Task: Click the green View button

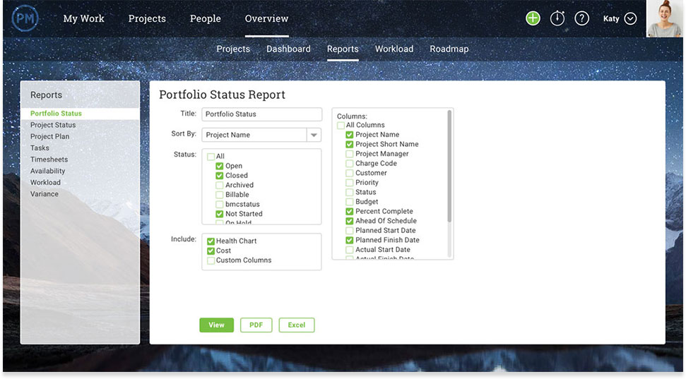Action: (x=217, y=325)
